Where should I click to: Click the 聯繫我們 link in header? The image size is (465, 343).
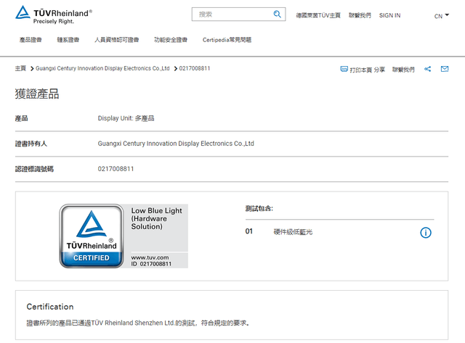(360, 15)
